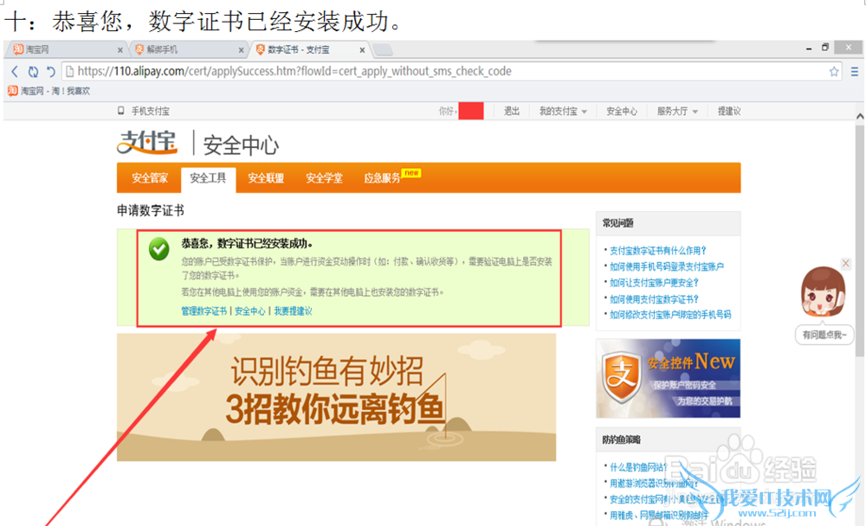This screenshot has height=526, width=866.
Task: Open FAQ 支付宝数字证书有什么作用?
Action: (x=658, y=251)
